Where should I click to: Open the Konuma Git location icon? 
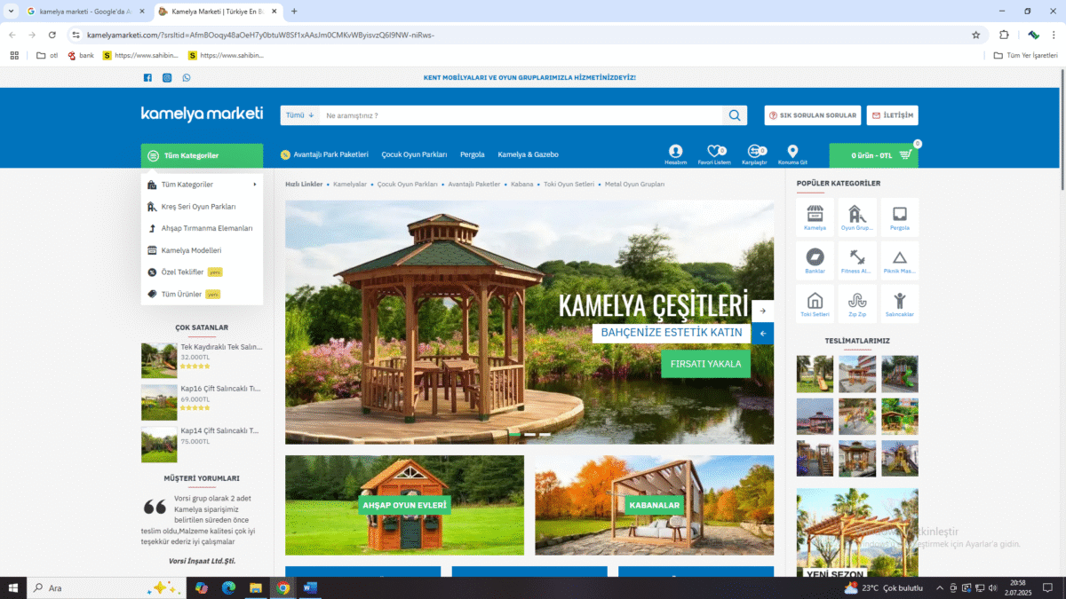click(792, 152)
